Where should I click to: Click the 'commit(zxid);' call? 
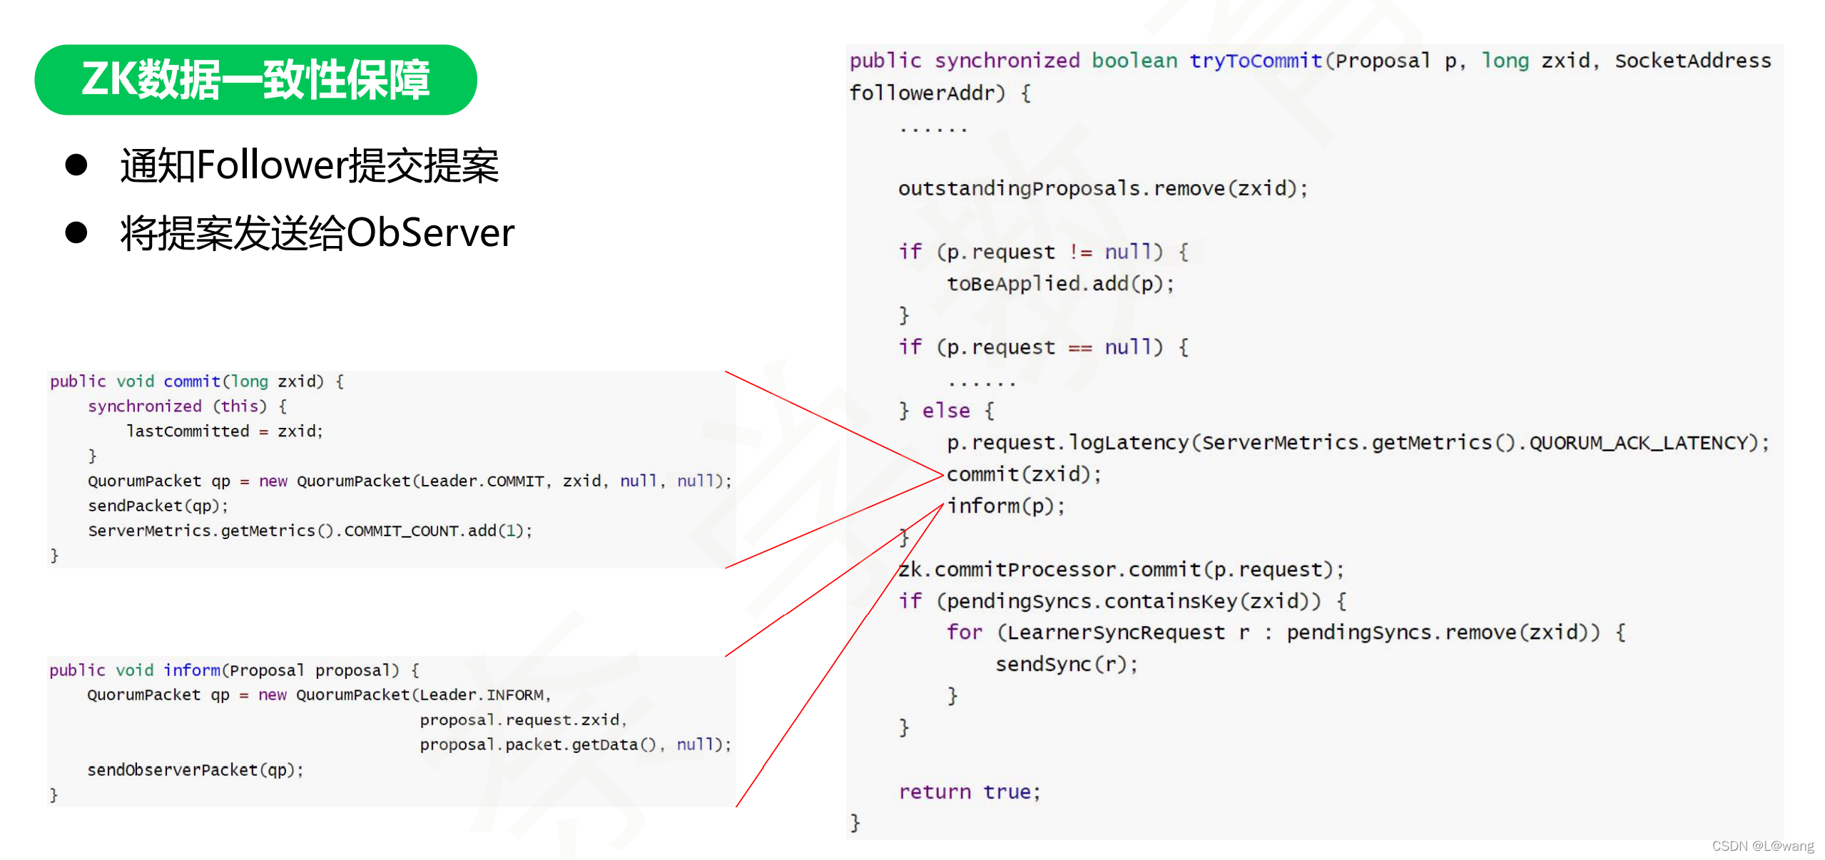coord(1025,474)
